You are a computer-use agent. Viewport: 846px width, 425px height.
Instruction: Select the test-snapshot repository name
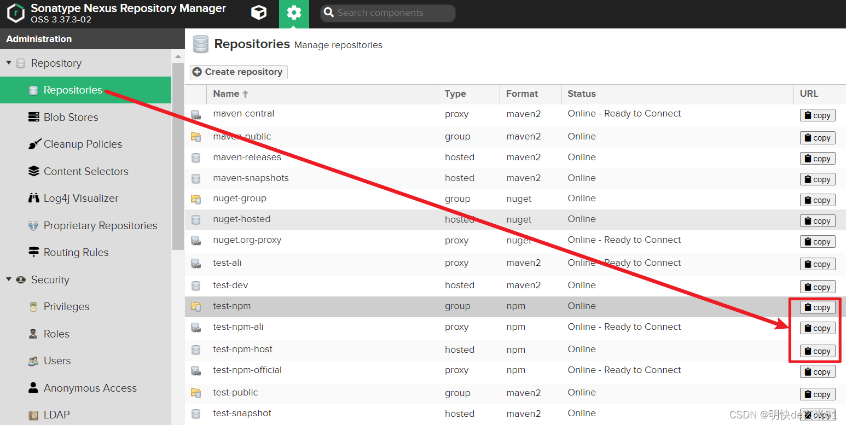(x=242, y=413)
